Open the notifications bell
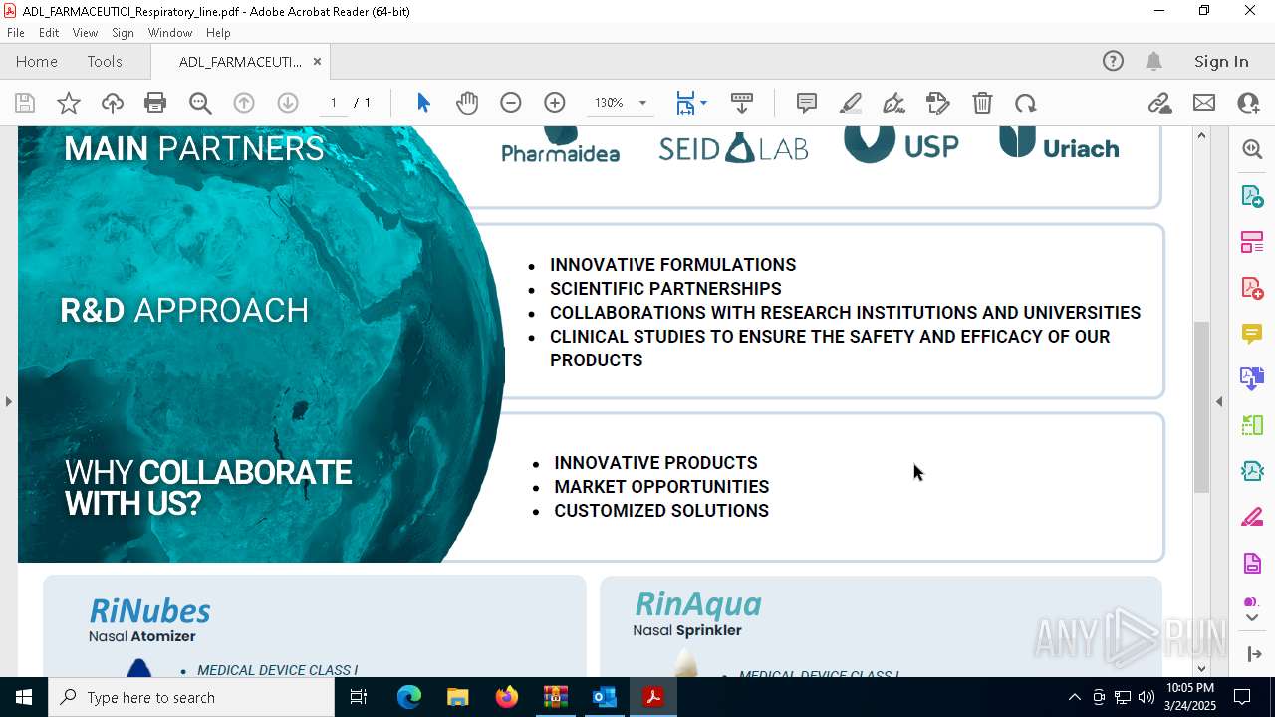Image resolution: width=1275 pixels, height=717 pixels. click(x=1153, y=61)
